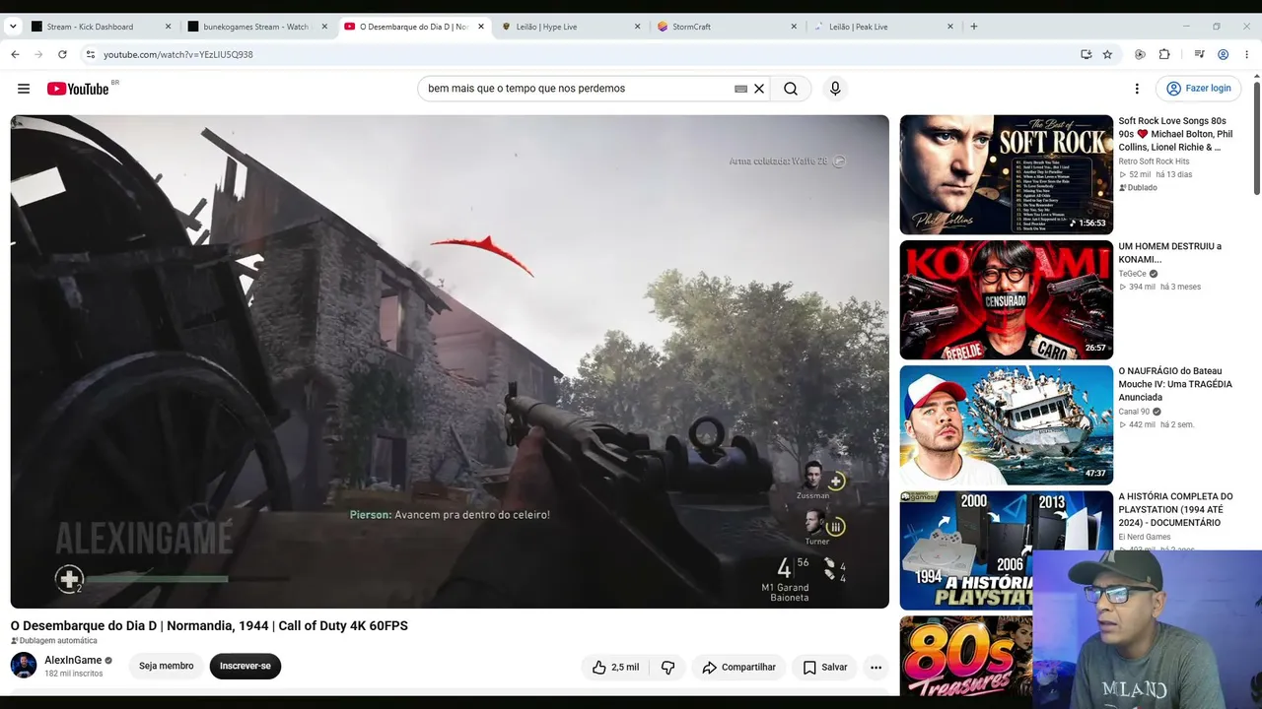Switch to Leilão | Peak Live tab
The width and height of the screenshot is (1262, 709).
click(884, 27)
